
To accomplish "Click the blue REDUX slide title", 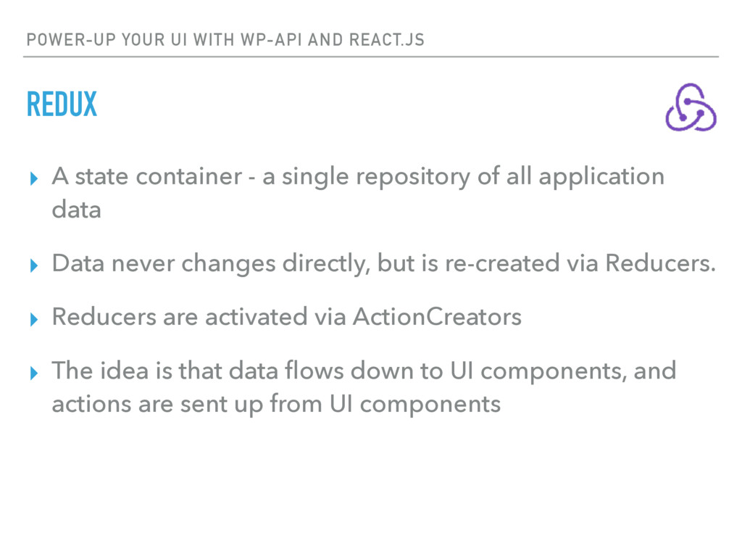I will coord(62,104).
